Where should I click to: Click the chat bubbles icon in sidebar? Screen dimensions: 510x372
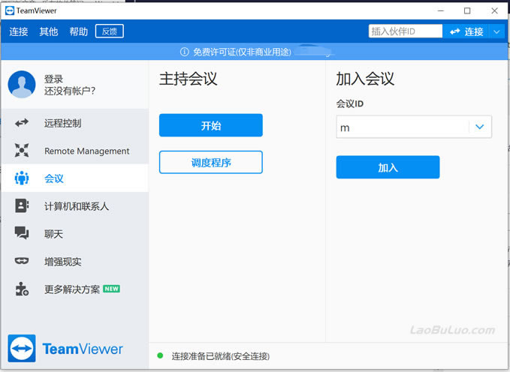pyautogui.click(x=22, y=233)
